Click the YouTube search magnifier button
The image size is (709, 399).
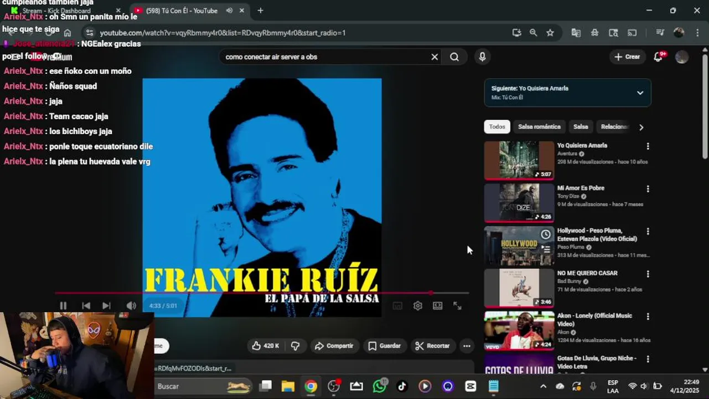[x=454, y=57]
